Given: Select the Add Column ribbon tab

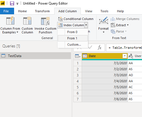Looking at the screenshot, I should (68, 11).
